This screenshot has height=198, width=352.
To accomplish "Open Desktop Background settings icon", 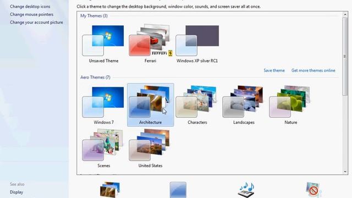I will pyautogui.click(x=110, y=190).
